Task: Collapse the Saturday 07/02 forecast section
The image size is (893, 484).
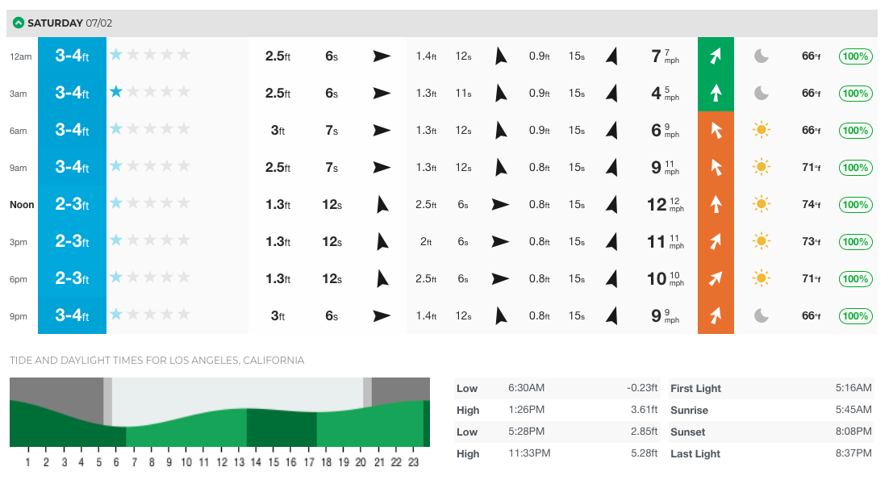Action: 18,23
